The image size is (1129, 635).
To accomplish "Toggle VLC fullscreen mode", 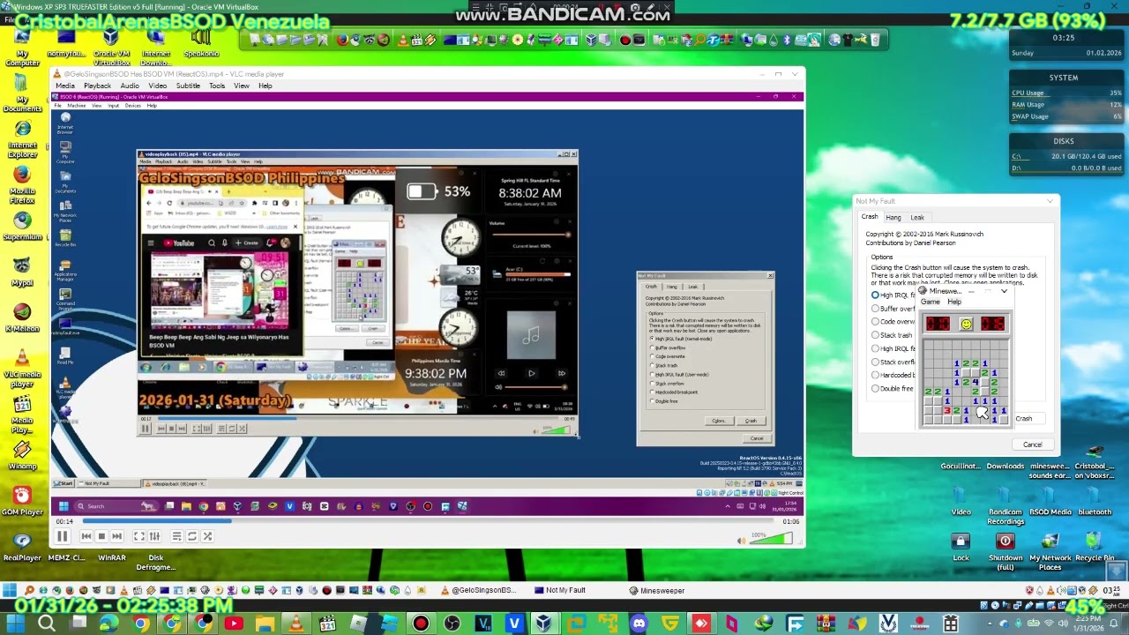I will point(138,536).
